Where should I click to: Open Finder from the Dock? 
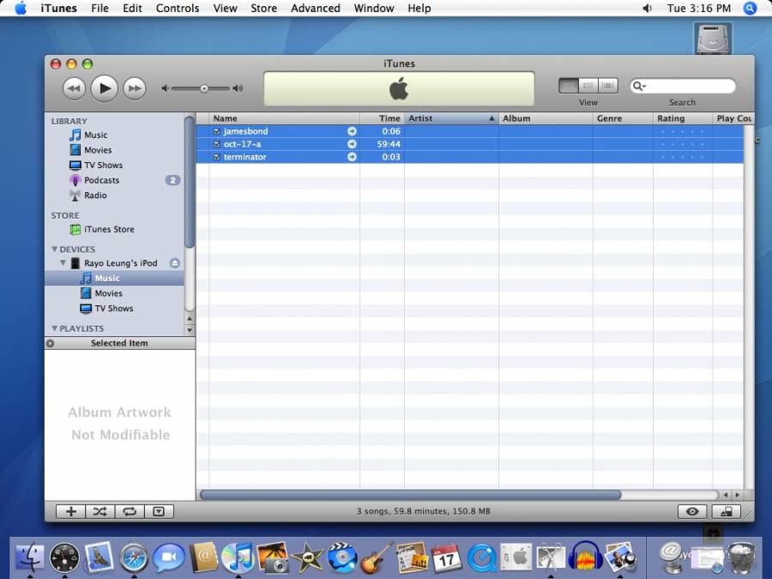(29, 558)
